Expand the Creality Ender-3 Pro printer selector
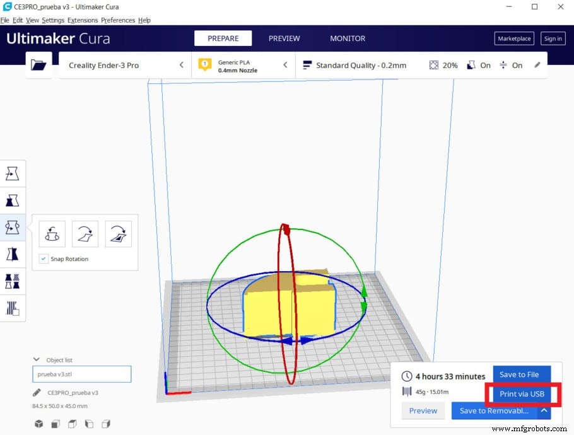 (124, 65)
